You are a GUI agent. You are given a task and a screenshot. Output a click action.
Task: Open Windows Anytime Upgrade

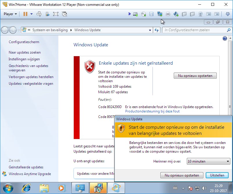pyautogui.click(x=30, y=174)
